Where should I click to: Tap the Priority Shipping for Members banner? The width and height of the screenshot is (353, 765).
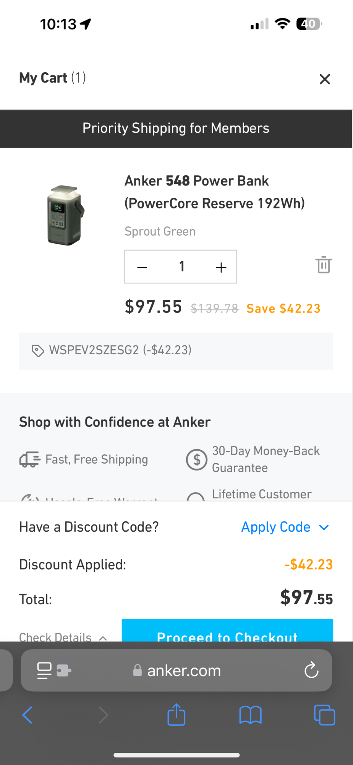[x=176, y=129]
